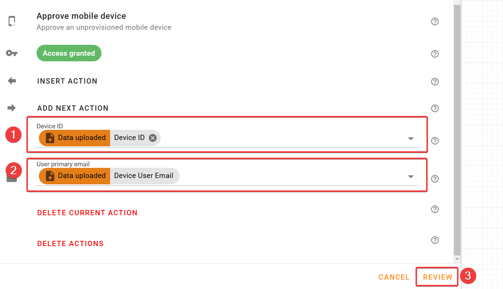Click ADD NEXT ACTION
The height and width of the screenshot is (289, 503).
click(x=73, y=108)
